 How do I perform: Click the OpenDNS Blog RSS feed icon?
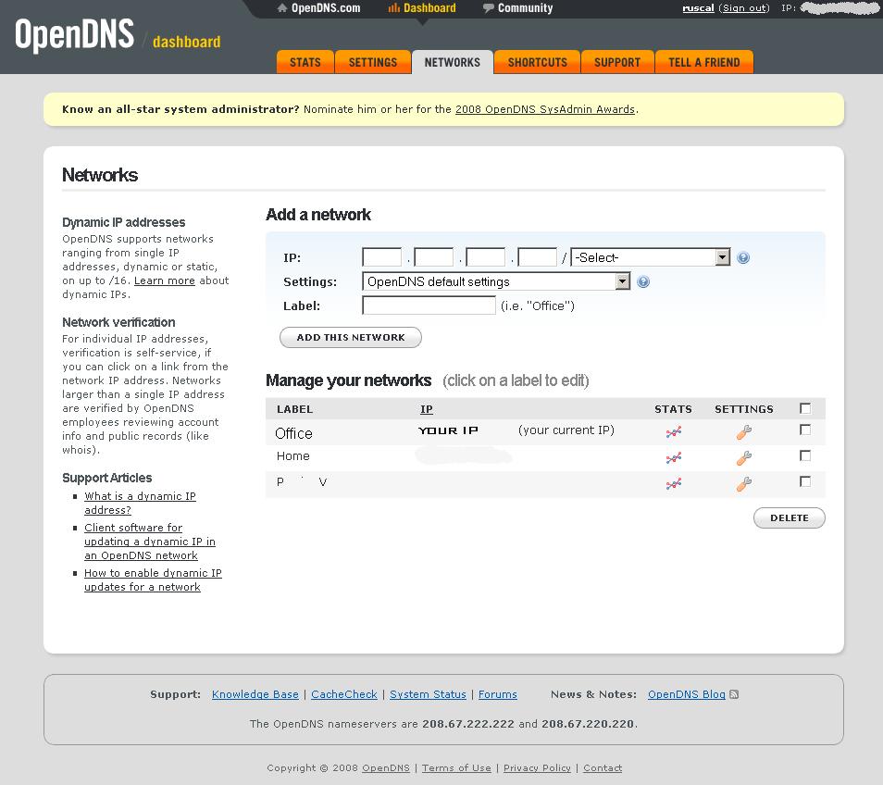coord(734,694)
